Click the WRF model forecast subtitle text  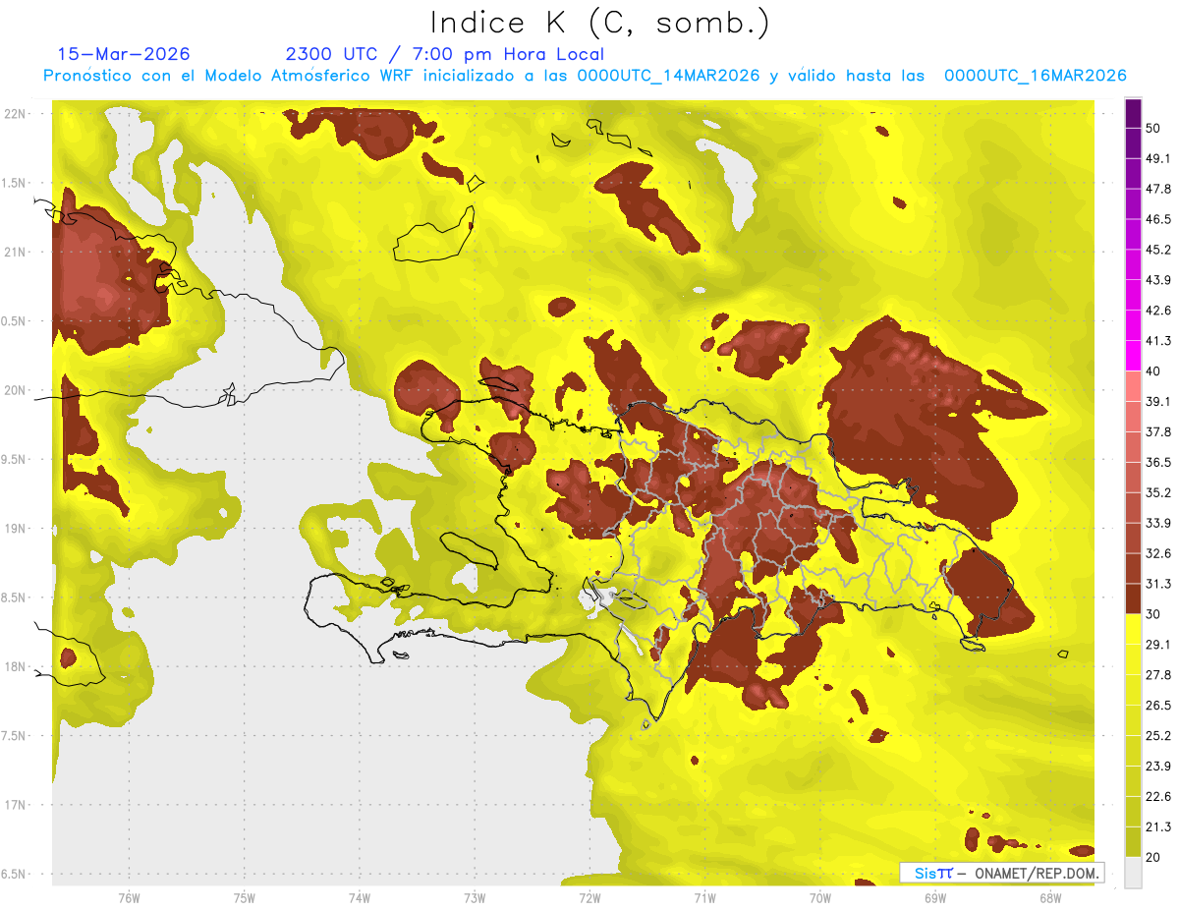585,76
